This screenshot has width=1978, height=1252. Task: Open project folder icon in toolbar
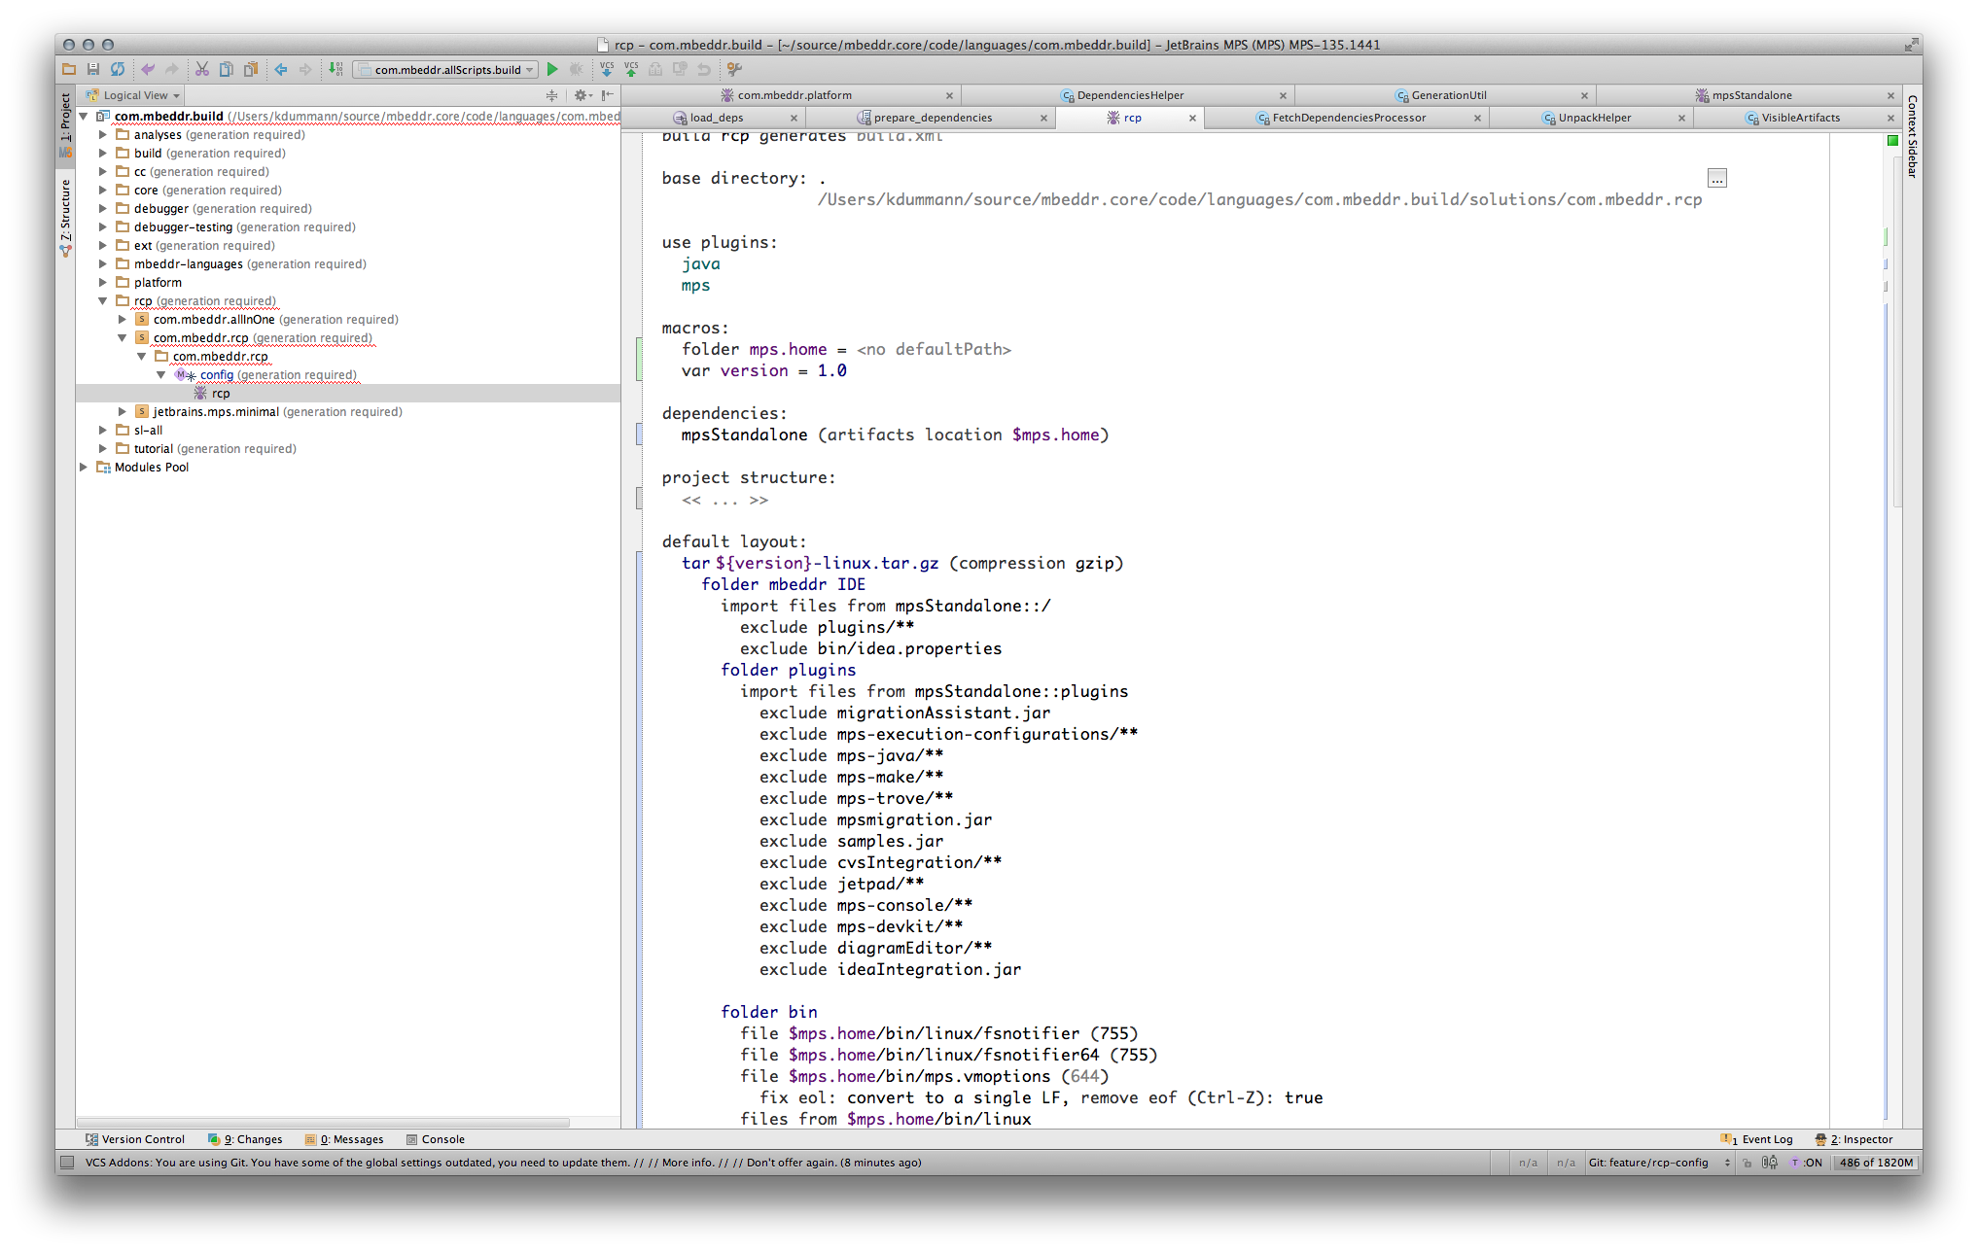pos(69,69)
